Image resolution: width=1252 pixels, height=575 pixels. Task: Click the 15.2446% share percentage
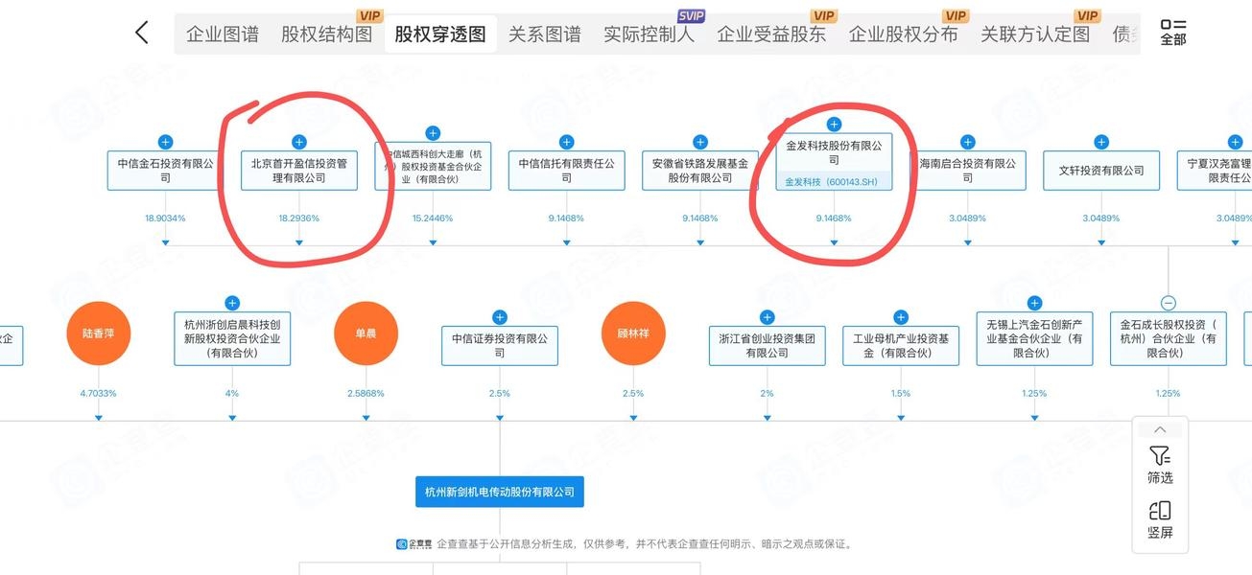point(433,218)
